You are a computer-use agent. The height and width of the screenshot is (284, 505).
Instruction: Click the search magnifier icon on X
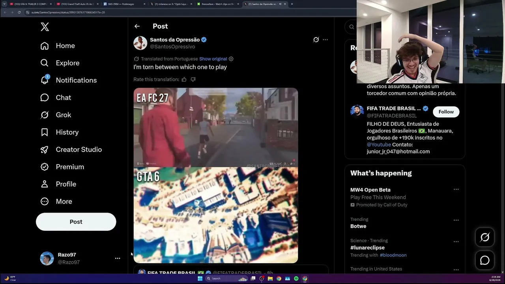click(x=352, y=27)
